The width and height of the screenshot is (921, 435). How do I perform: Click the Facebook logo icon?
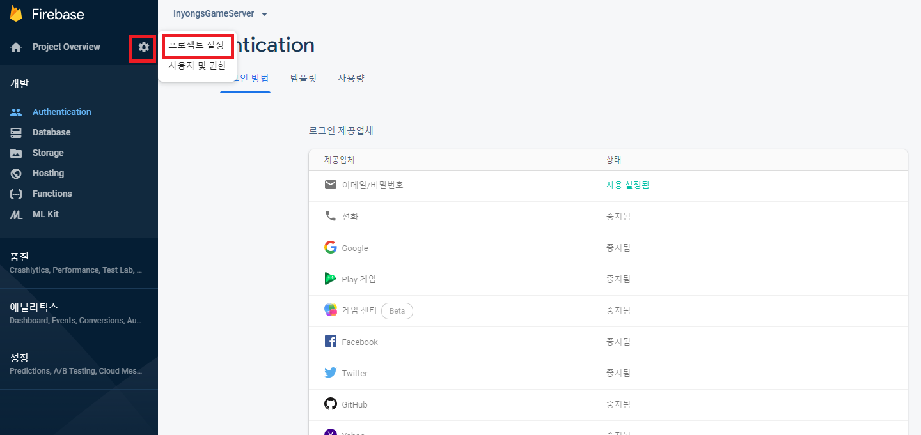[330, 341]
